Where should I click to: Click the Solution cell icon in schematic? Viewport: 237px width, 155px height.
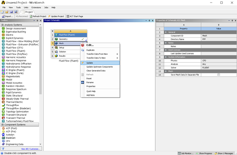coord(56,52)
